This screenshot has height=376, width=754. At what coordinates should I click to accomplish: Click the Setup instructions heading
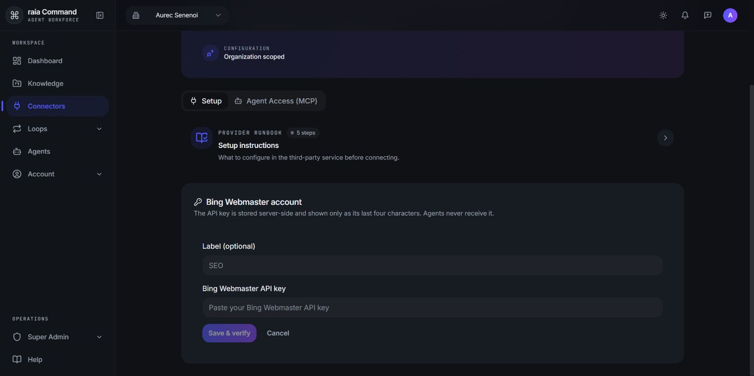248,145
